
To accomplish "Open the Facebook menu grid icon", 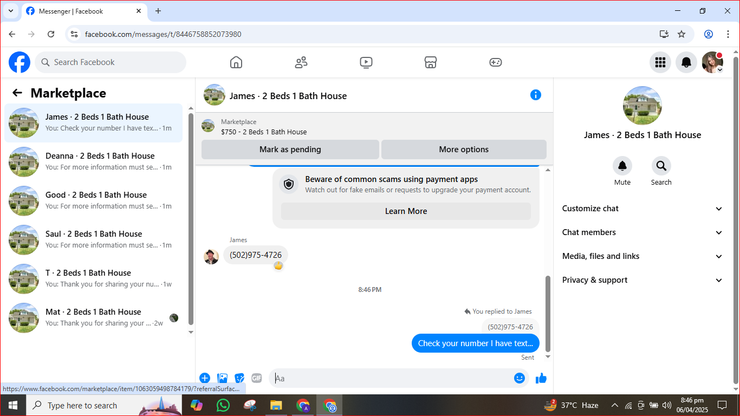I will point(660,62).
